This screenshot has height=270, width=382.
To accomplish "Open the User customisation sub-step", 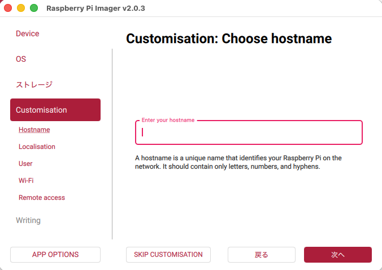I will pos(25,164).
